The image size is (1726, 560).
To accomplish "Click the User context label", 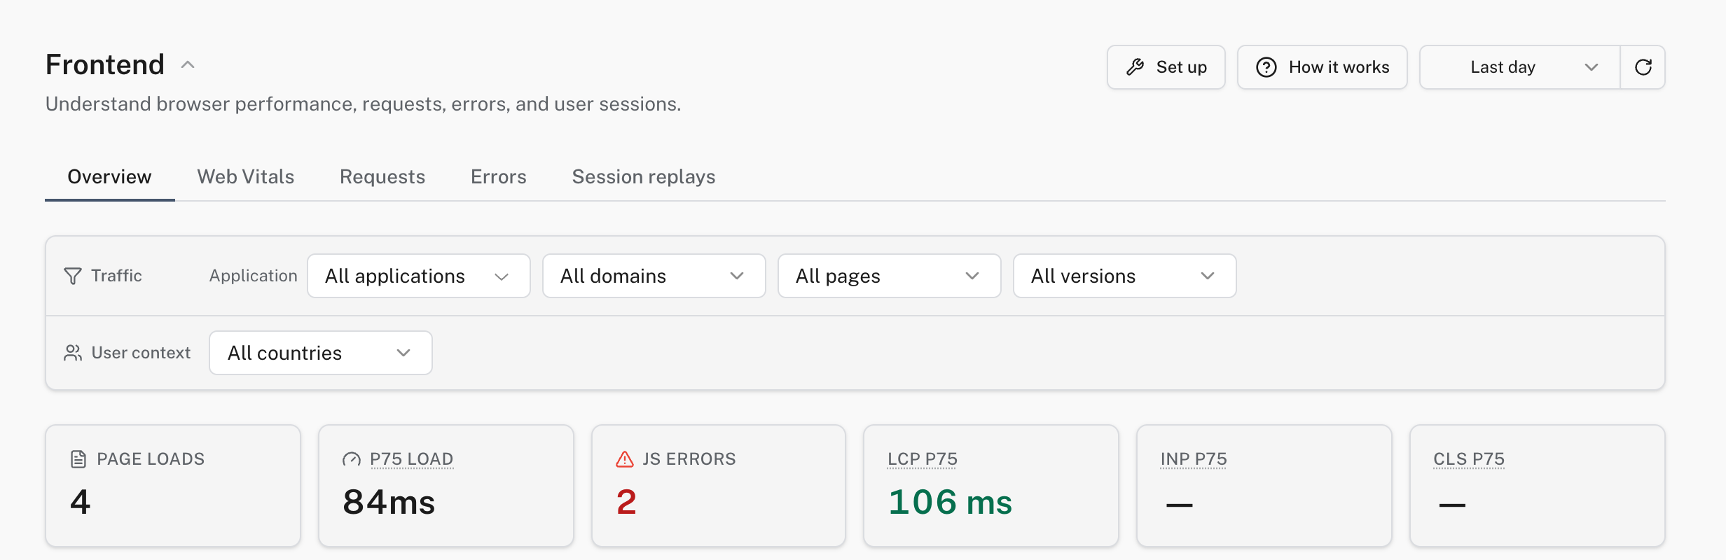I will click(x=141, y=353).
